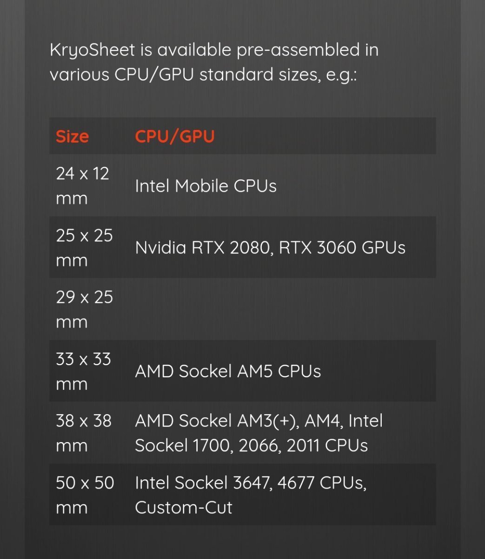Click the Intel Mobile CPUs entry

[206, 186]
